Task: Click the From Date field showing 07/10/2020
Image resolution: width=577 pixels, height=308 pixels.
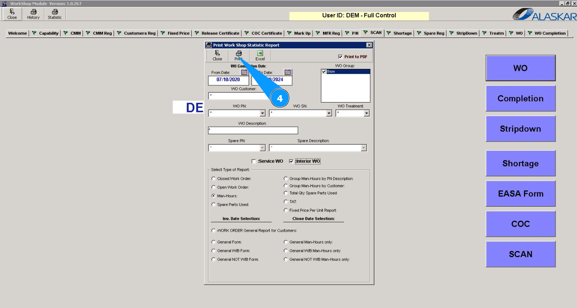Action: pyautogui.click(x=228, y=80)
